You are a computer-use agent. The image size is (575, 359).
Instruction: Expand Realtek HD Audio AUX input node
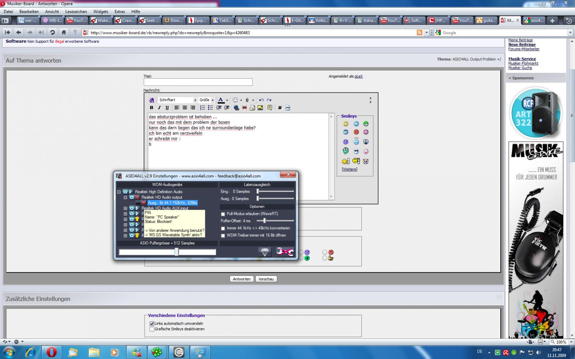coord(125,208)
